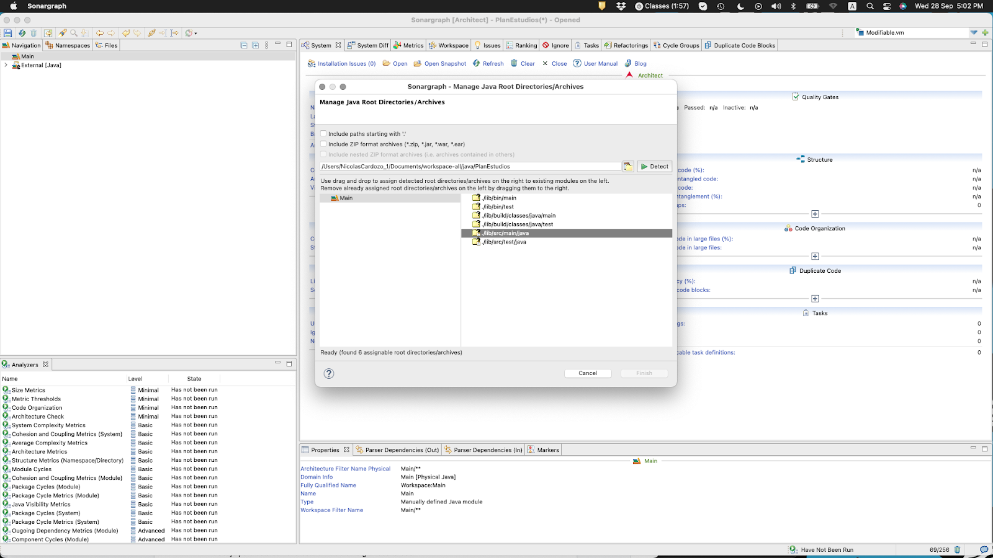Expand the External [Java] tree node
993x558 pixels.
point(6,64)
